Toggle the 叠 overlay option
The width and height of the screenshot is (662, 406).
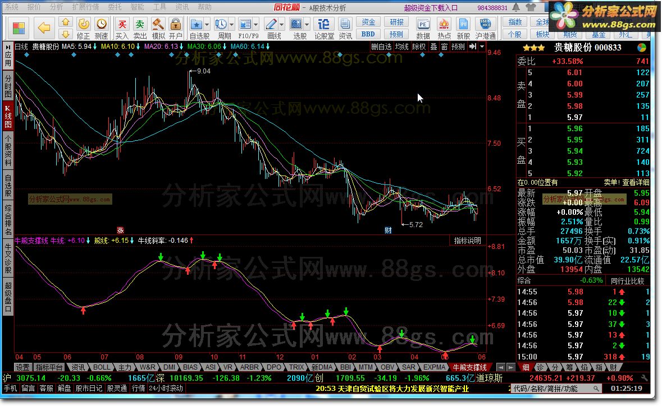(x=433, y=47)
